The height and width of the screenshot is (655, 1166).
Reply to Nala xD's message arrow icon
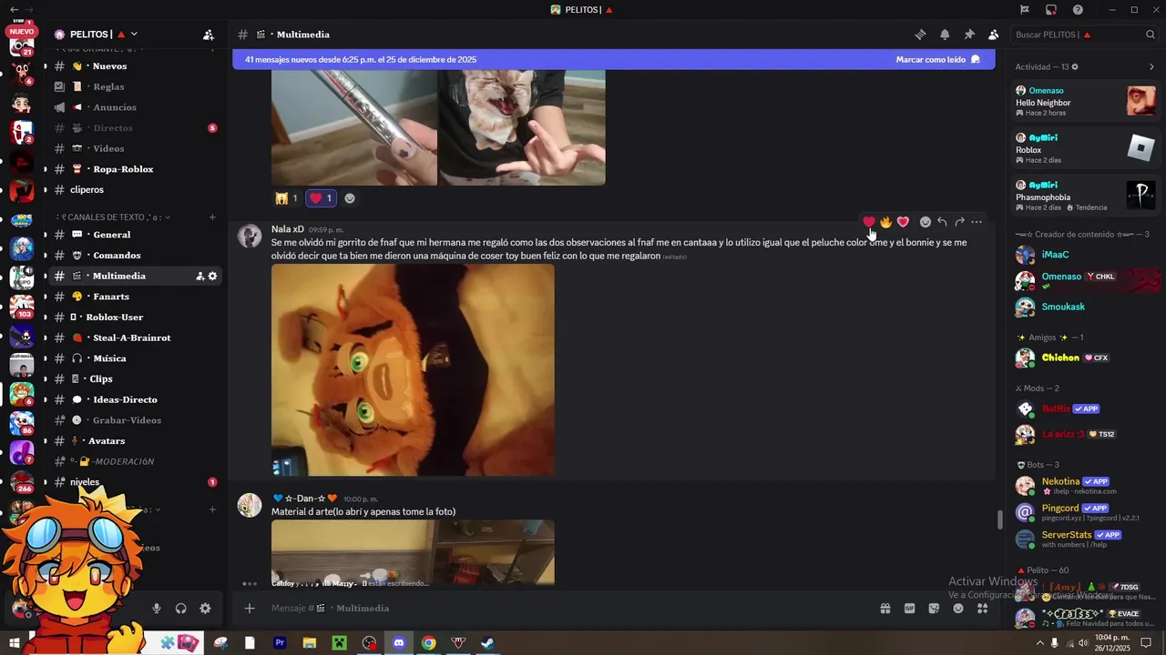pos(942,222)
